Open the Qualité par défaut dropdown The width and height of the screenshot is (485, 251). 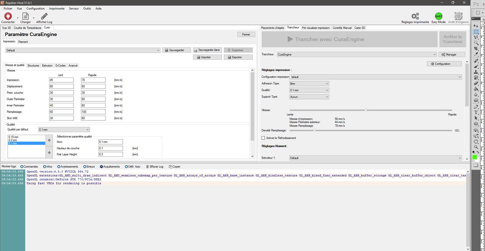click(64, 130)
